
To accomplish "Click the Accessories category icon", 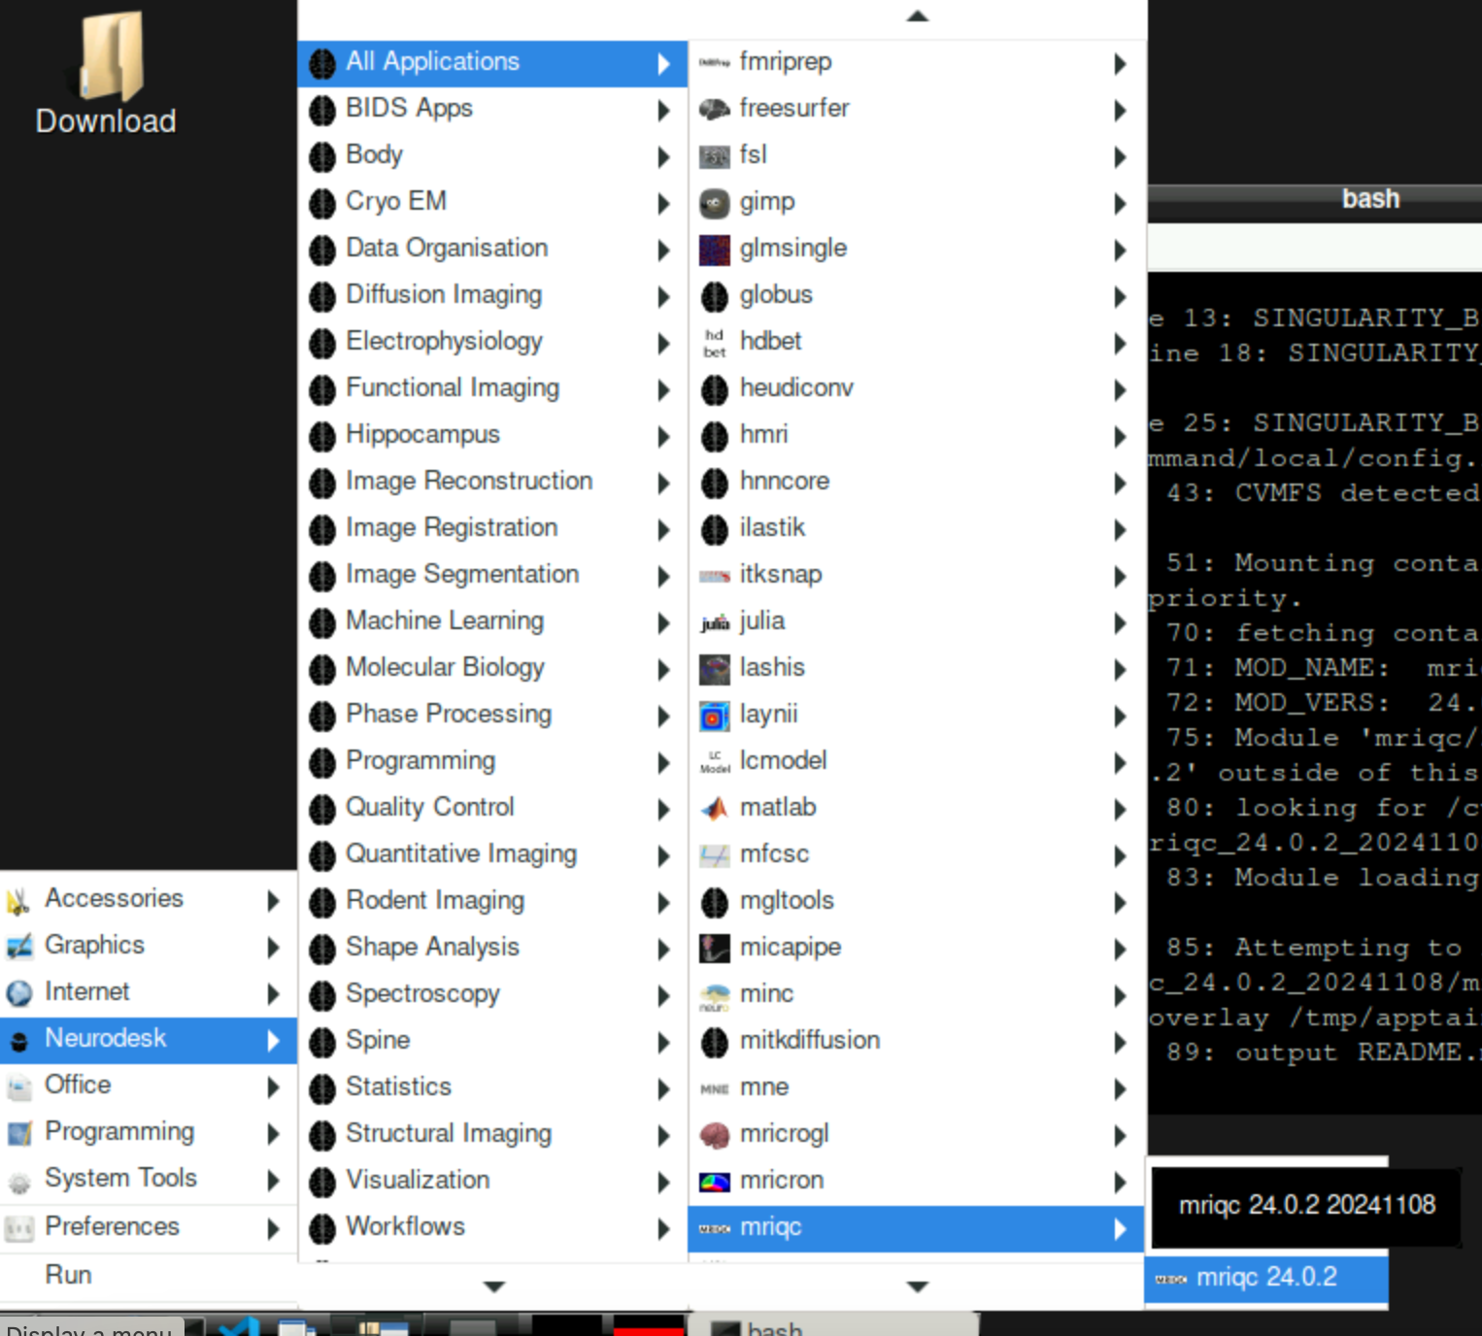I will (18, 900).
